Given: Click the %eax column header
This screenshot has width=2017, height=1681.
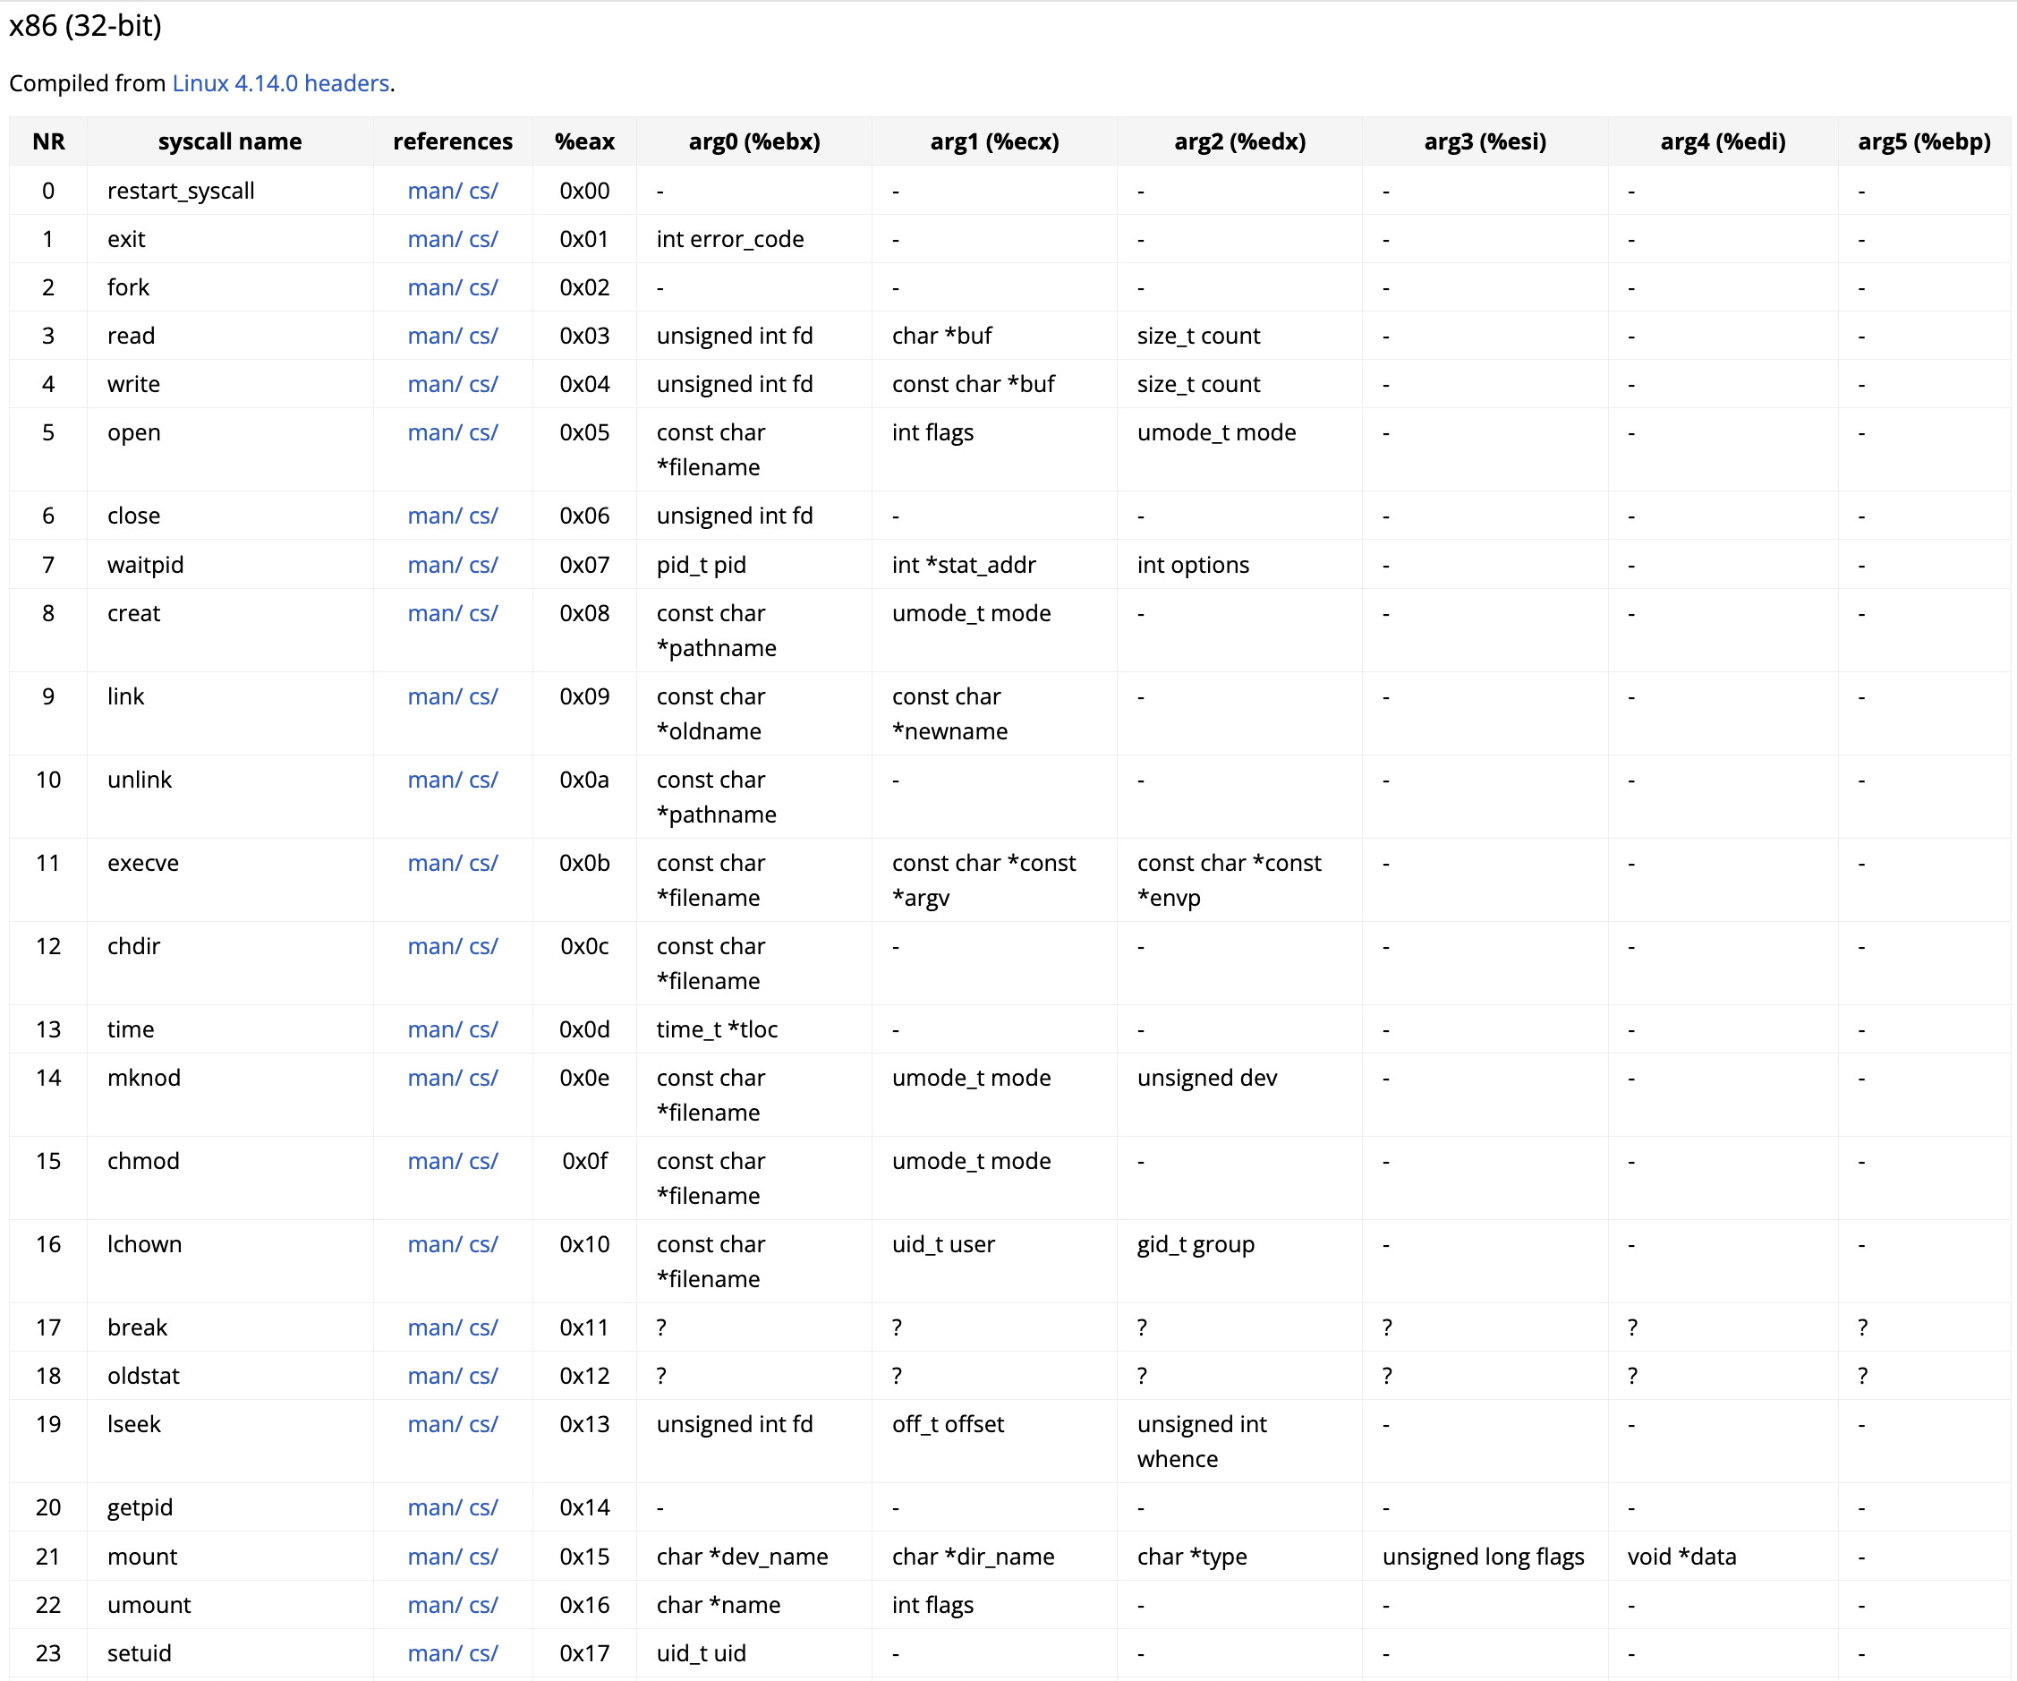Looking at the screenshot, I should tap(584, 142).
